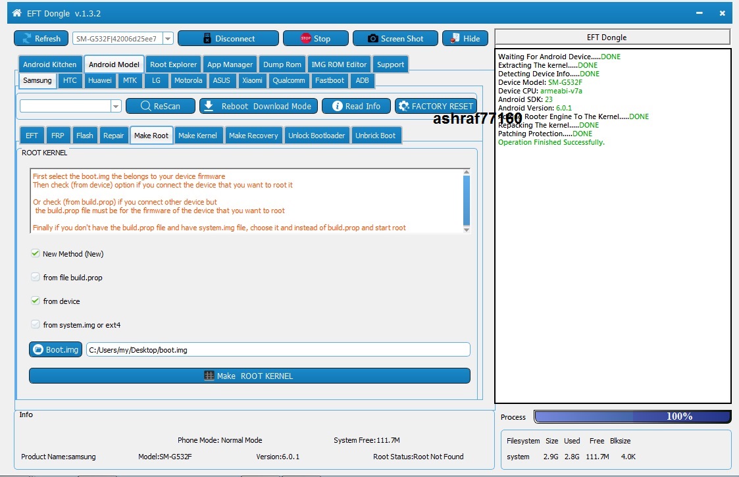Click the USB plug icon on Disconnect
Image resolution: width=739 pixels, height=477 pixels.
coord(207,39)
